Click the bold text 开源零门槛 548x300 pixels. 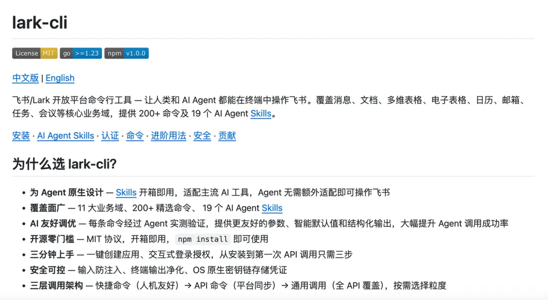pyautogui.click(x=52, y=239)
